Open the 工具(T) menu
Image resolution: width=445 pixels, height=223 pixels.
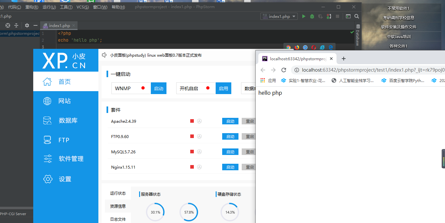(66, 7)
